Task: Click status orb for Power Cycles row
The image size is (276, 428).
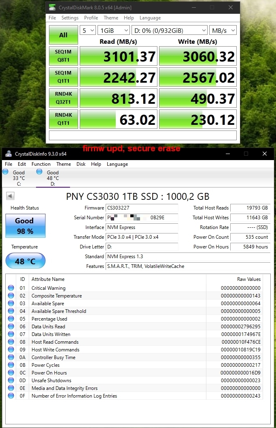Action: [x=11, y=365]
